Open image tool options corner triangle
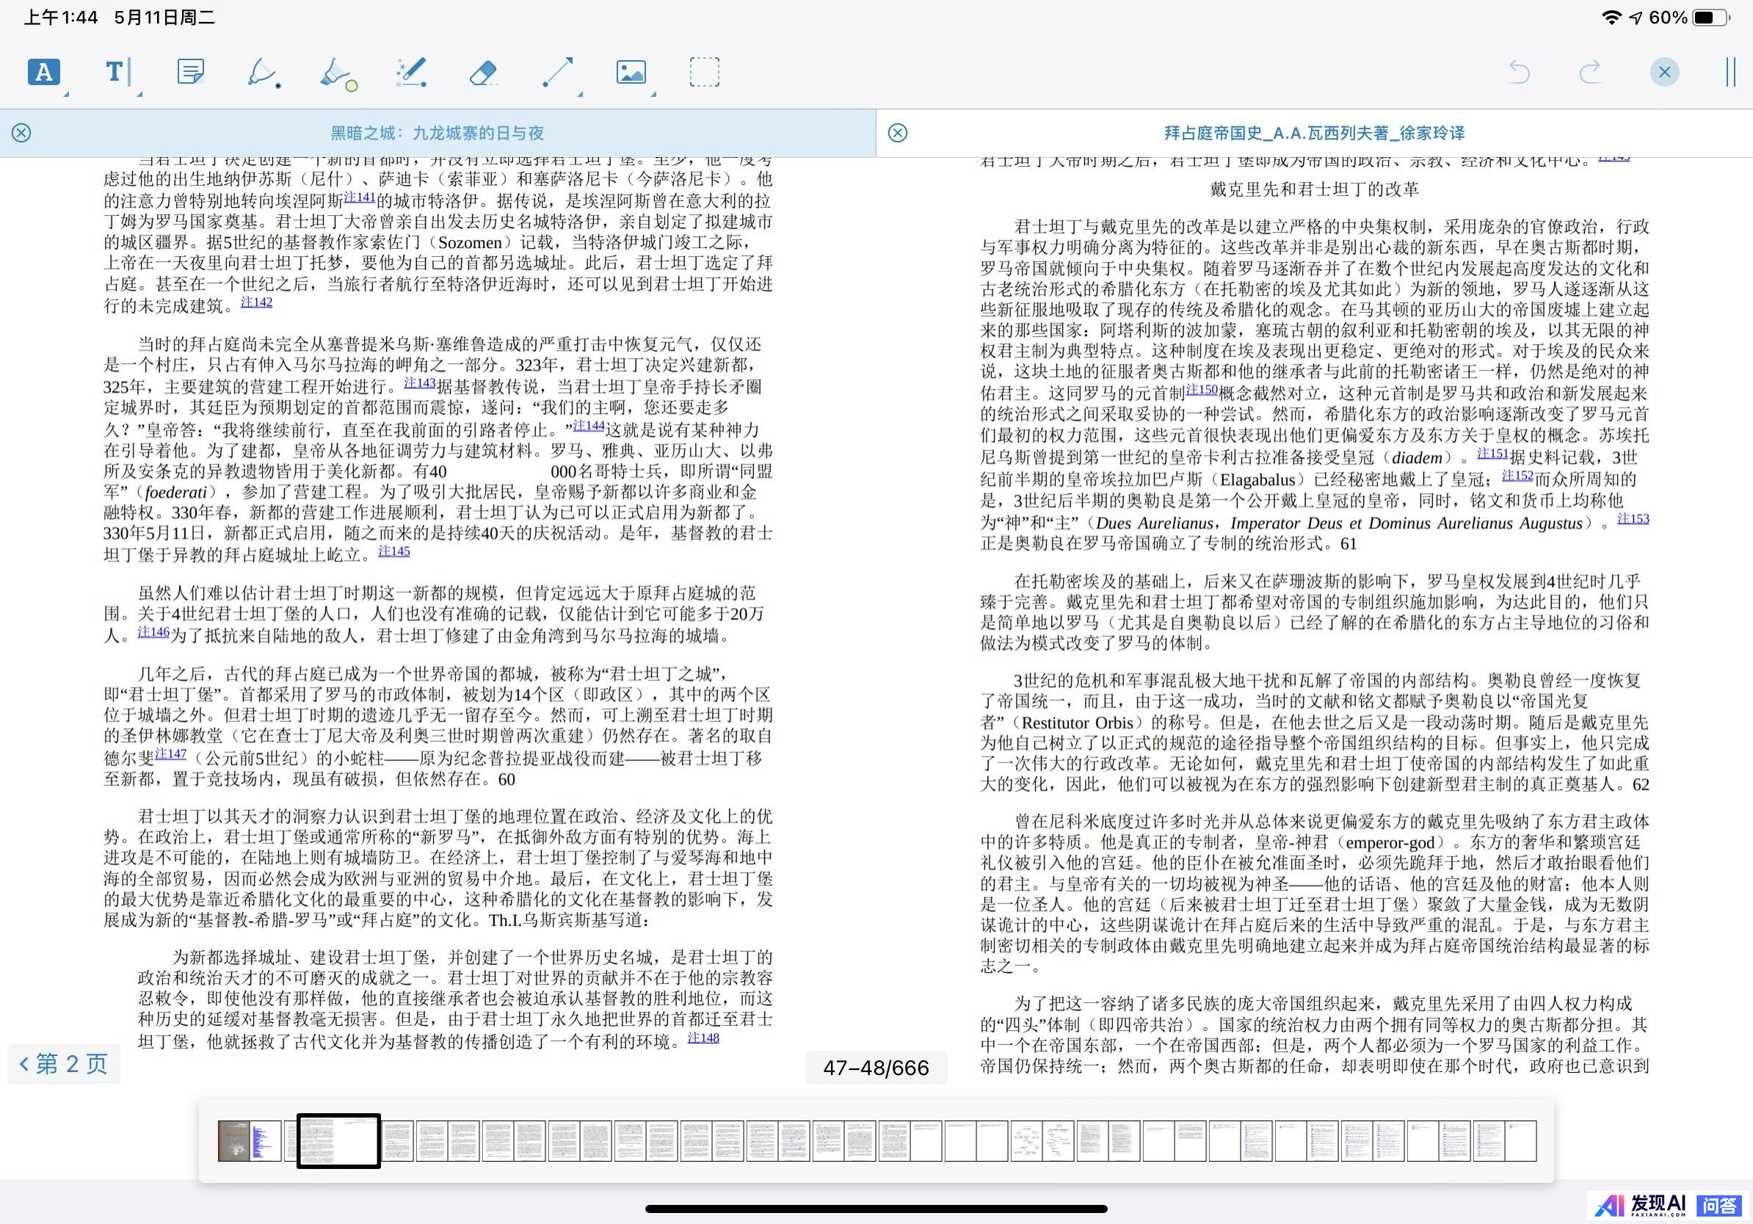Image resolution: width=1753 pixels, height=1224 pixels. pyautogui.click(x=653, y=94)
